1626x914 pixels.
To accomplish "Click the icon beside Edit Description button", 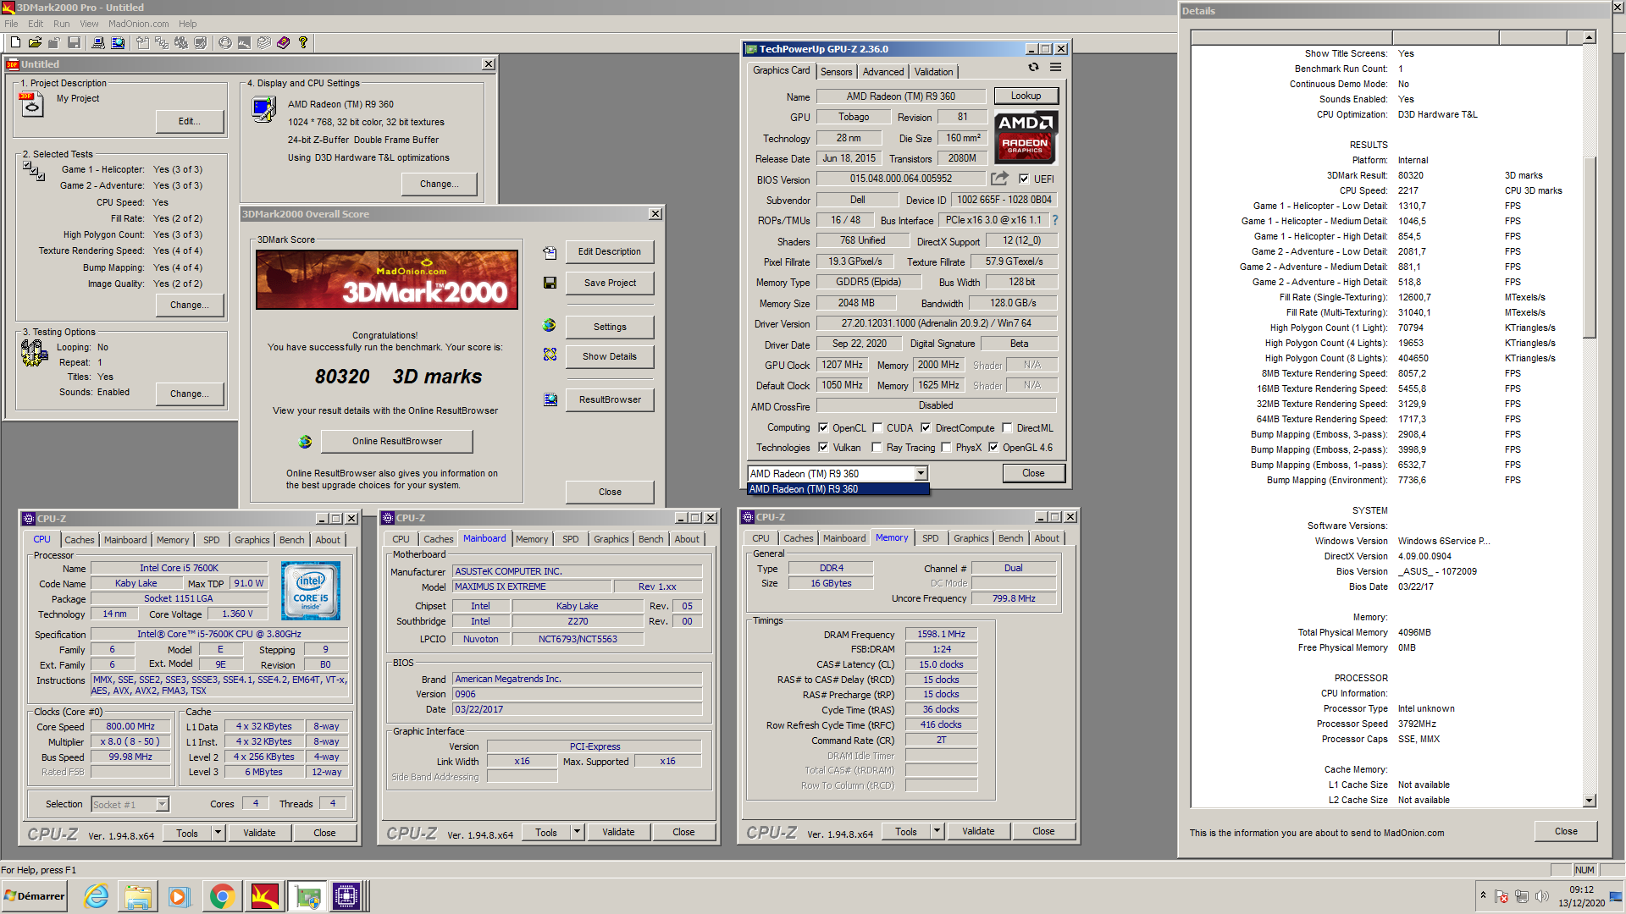I will pos(550,252).
